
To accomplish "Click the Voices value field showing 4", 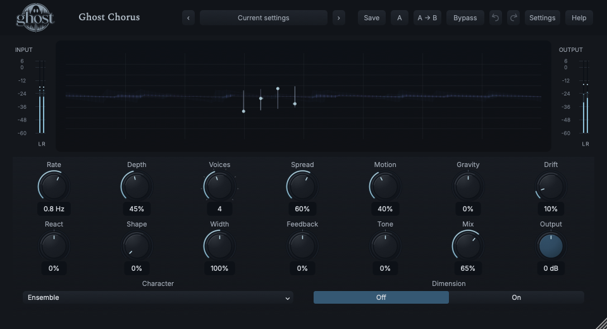I will coord(219,209).
